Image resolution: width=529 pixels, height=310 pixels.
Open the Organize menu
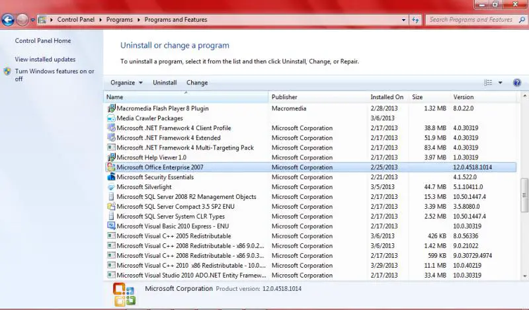coord(126,83)
